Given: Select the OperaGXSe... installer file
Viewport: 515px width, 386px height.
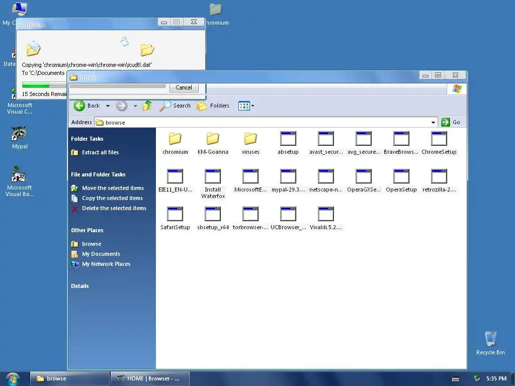Looking at the screenshot, I should (x=364, y=181).
